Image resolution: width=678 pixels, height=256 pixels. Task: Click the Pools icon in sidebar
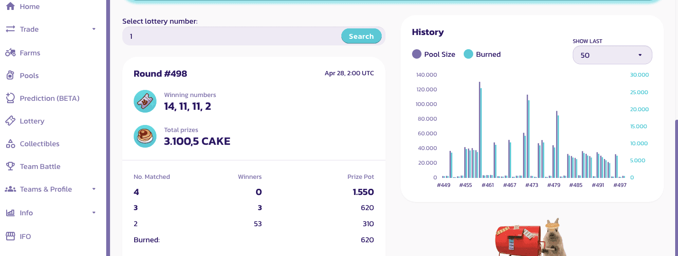click(10, 75)
